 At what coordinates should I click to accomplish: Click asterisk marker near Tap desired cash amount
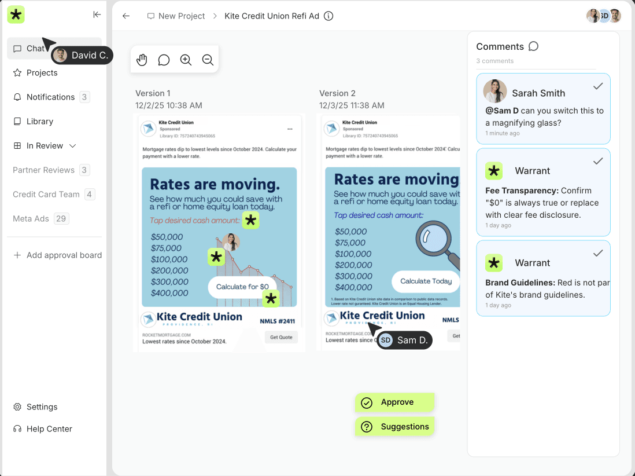(250, 220)
